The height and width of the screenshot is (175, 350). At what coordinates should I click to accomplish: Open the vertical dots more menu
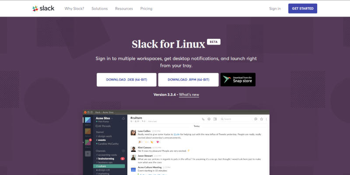(x=266, y=119)
